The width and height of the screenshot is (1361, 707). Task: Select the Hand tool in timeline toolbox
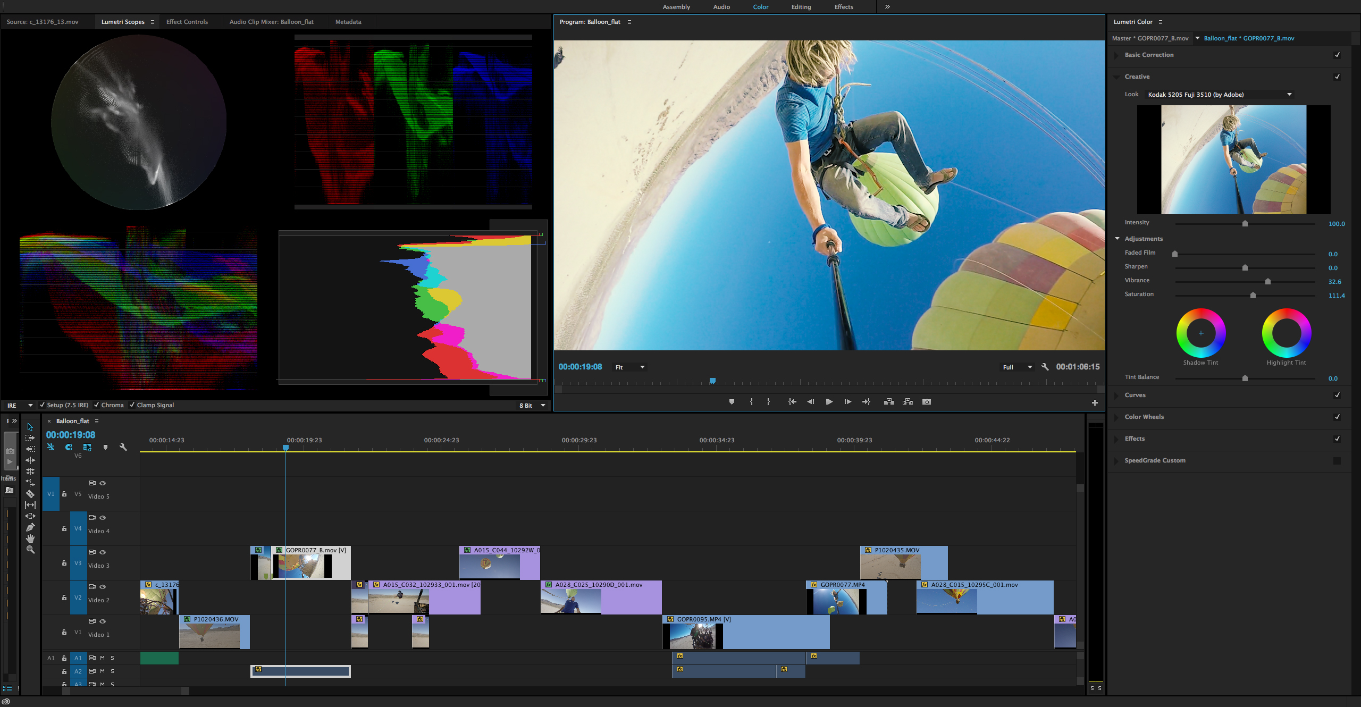(30, 538)
